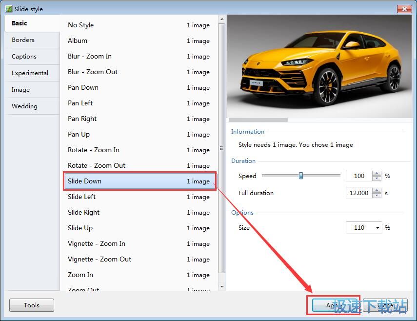
Task: Switch to the Borders category
Action: pos(32,40)
